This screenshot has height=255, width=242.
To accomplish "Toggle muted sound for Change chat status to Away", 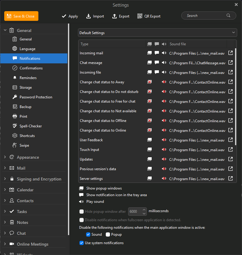I will click(x=164, y=82).
